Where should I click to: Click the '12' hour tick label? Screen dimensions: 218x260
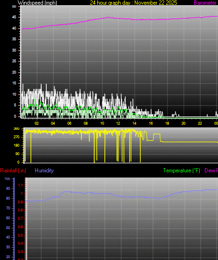118,123
